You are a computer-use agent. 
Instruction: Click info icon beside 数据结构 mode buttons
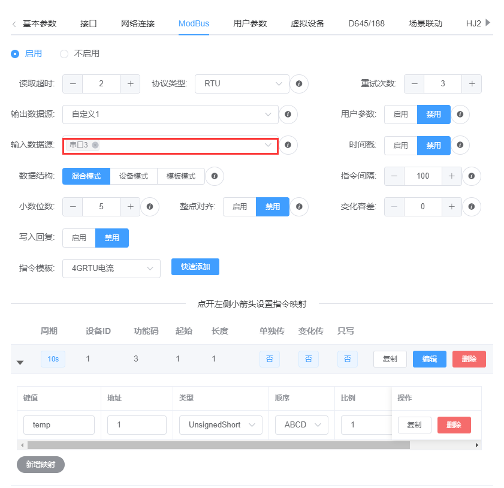coord(214,176)
